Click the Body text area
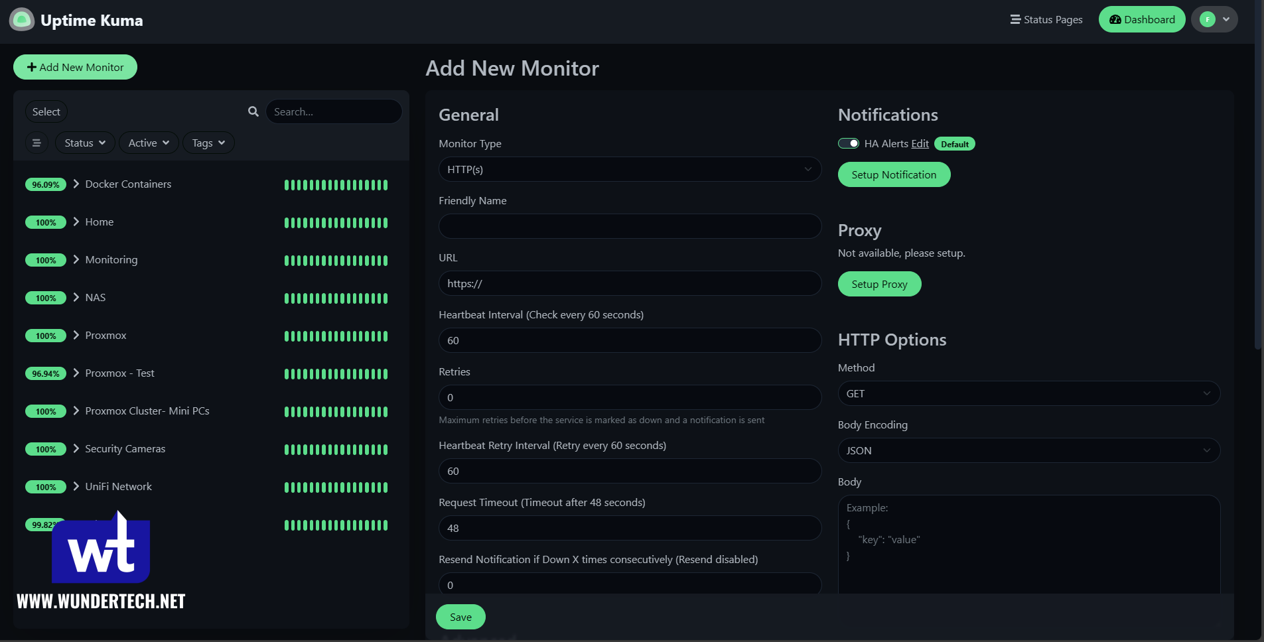The image size is (1264, 642). (1028, 545)
